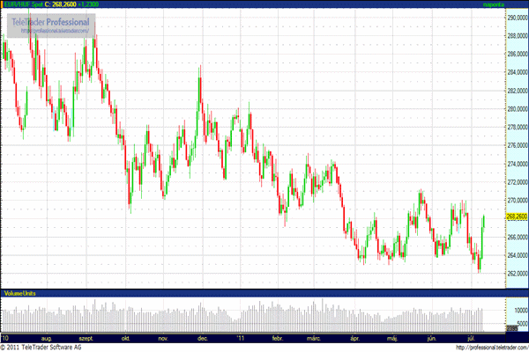The width and height of the screenshot is (529, 352).
Task: Select the Volume/Units panel header
Action: pos(19,292)
